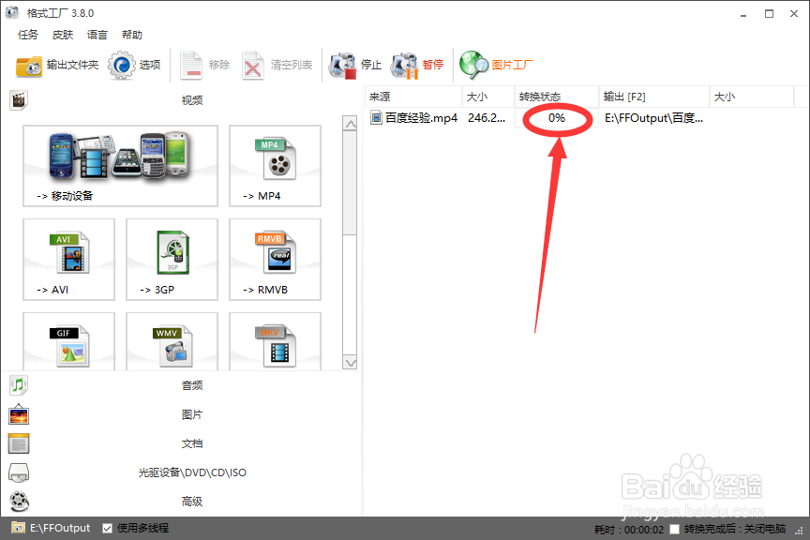Click the E:\FFOutput\百度... output cell
This screenshot has height=540, width=810.
point(653,118)
